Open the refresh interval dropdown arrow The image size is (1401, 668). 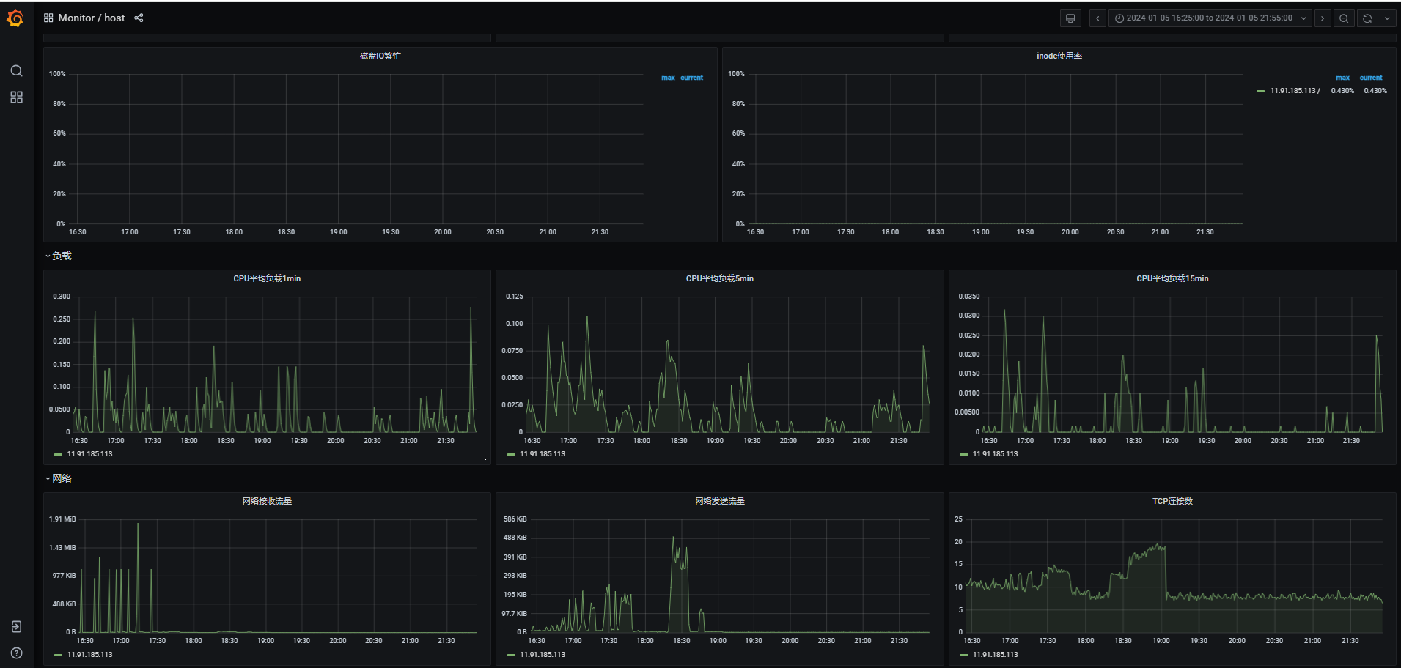click(1387, 18)
